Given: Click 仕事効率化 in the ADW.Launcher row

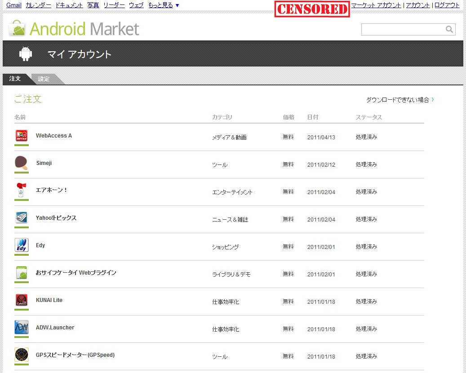Looking at the screenshot, I should 226,329.
